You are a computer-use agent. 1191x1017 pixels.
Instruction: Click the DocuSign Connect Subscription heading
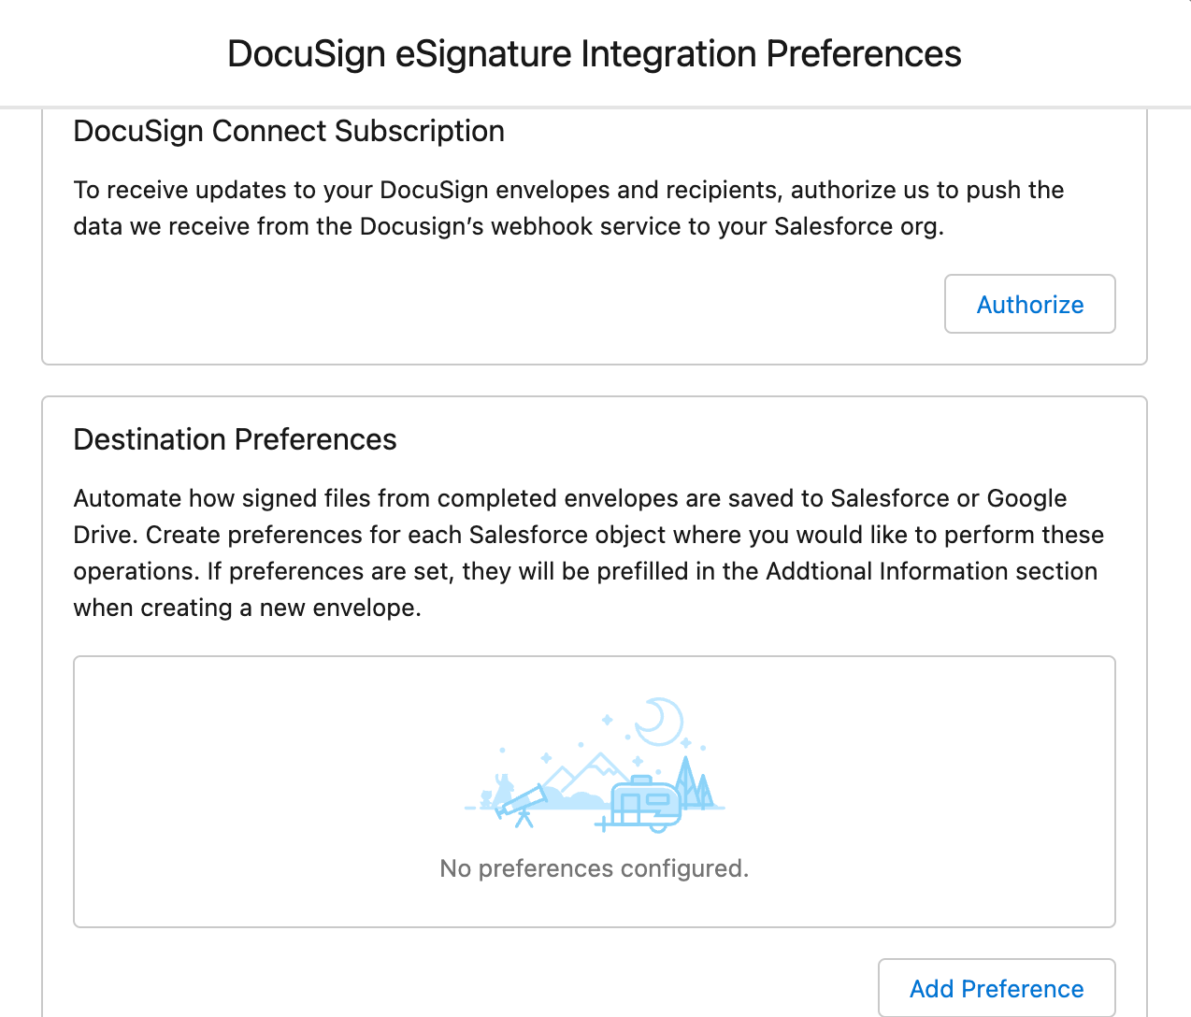click(x=289, y=131)
